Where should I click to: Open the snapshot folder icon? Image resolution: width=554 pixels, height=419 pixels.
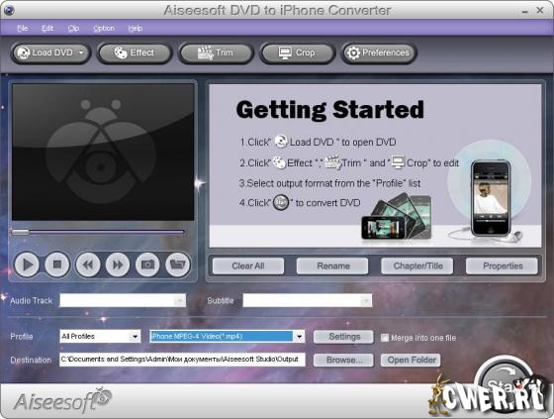coord(178,264)
